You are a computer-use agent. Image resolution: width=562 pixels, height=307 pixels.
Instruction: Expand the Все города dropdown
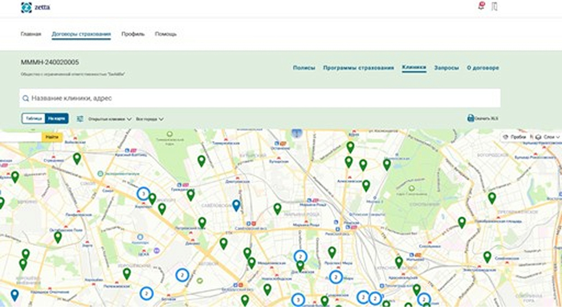coord(150,119)
